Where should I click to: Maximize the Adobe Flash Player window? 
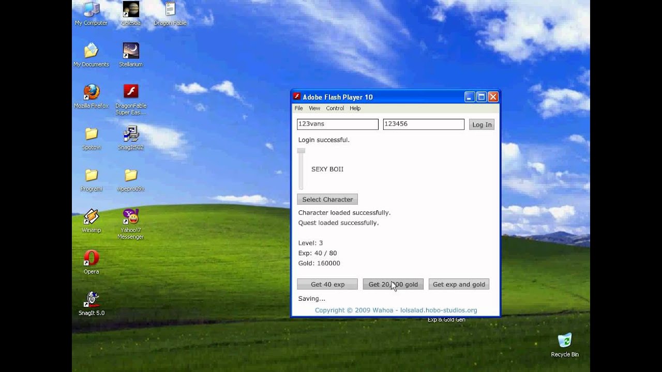(482, 97)
